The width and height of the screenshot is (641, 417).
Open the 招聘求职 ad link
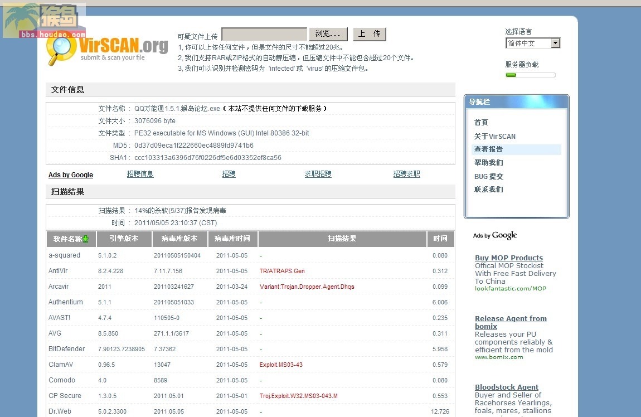click(x=407, y=174)
